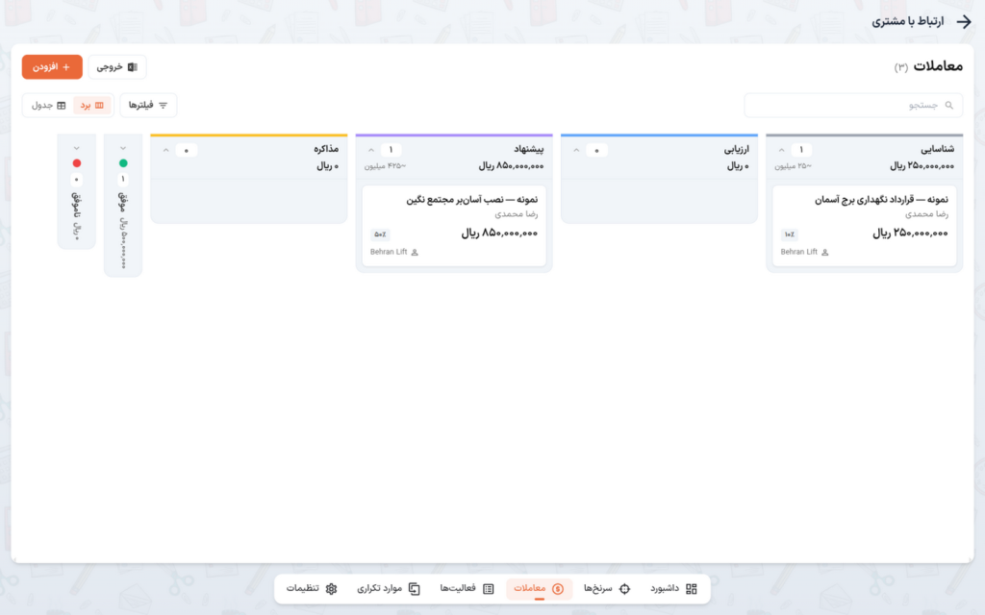The width and height of the screenshot is (985, 615).
Task: Collapse the پیشنهاد column chevron
Action: click(x=371, y=150)
